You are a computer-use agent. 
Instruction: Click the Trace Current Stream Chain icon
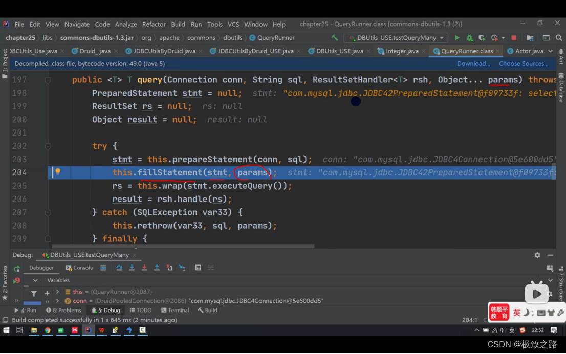(x=211, y=268)
